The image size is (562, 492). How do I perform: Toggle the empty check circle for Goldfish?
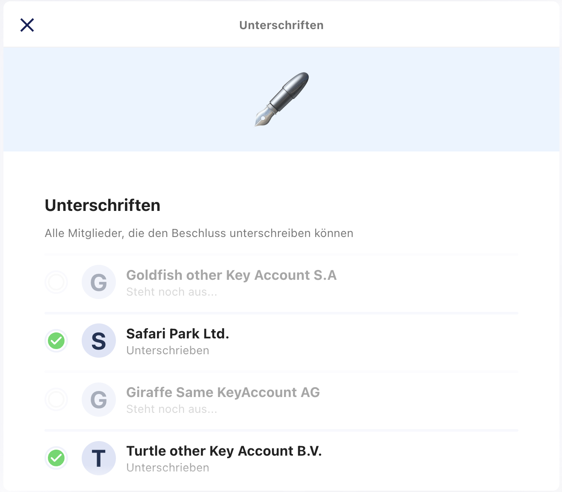[x=56, y=282]
